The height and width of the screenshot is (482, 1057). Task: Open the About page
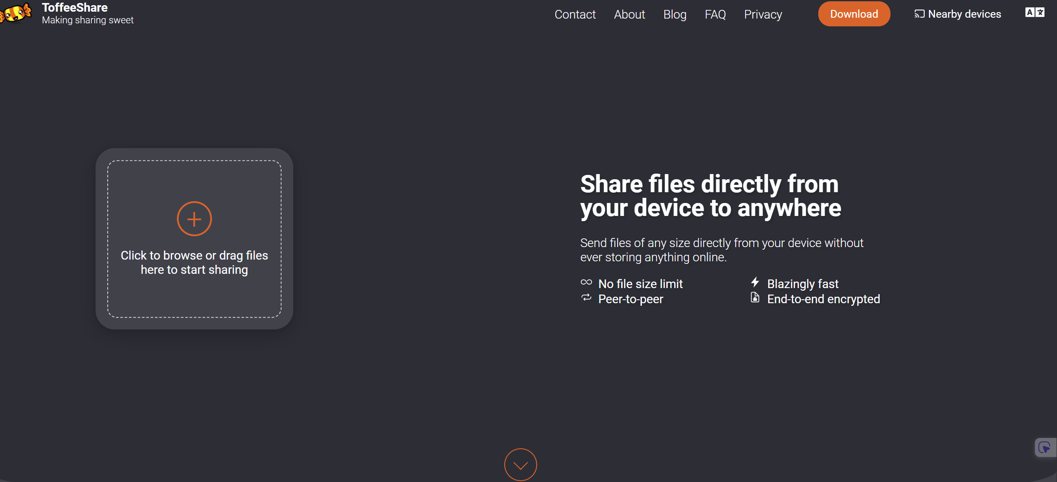(629, 15)
